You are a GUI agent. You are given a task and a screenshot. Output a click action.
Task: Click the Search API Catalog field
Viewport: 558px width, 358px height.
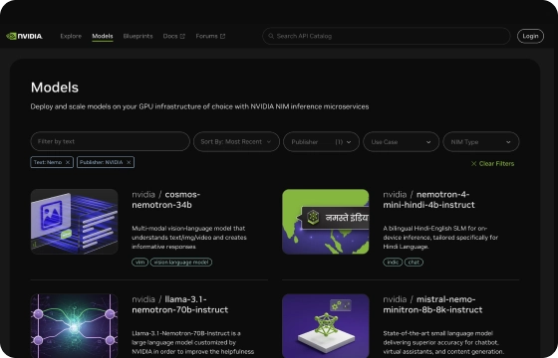387,36
